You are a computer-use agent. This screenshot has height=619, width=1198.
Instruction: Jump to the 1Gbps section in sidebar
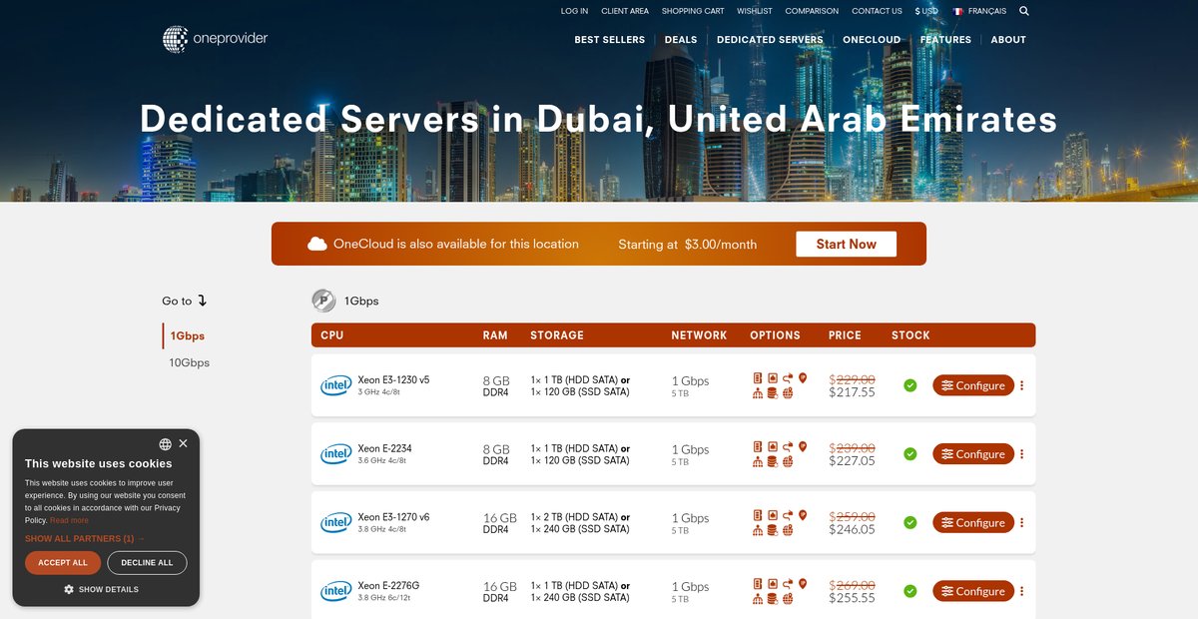pyautogui.click(x=187, y=336)
